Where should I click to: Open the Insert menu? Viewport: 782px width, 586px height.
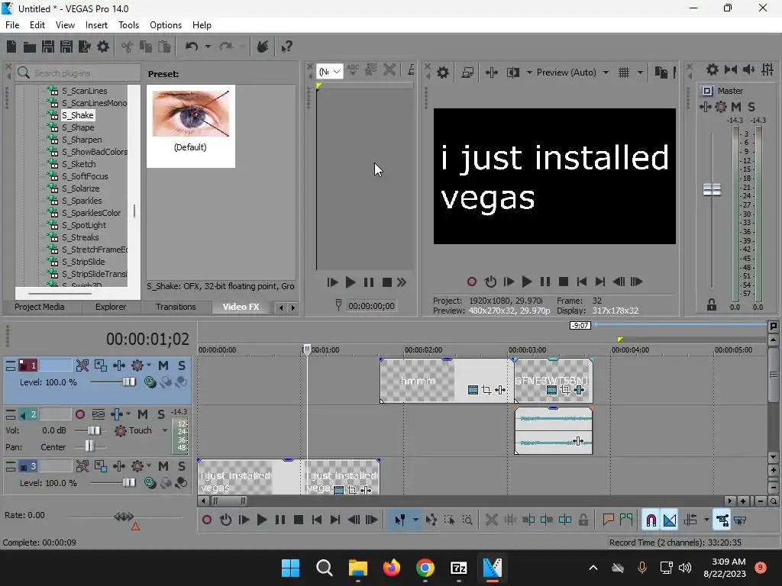coord(96,25)
